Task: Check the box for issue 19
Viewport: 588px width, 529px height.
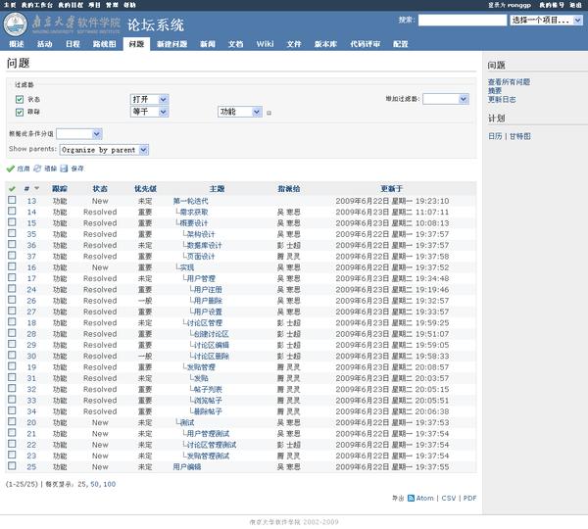Action: [x=12, y=366]
